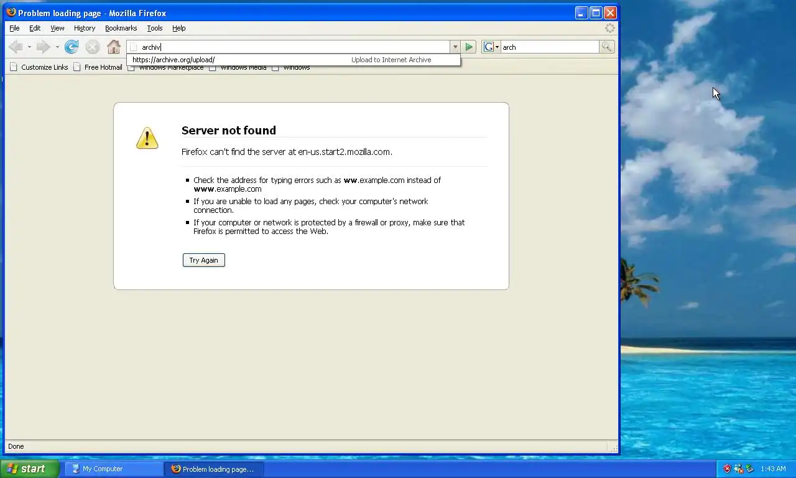Click the Firefox logo in title bar

coord(11,12)
